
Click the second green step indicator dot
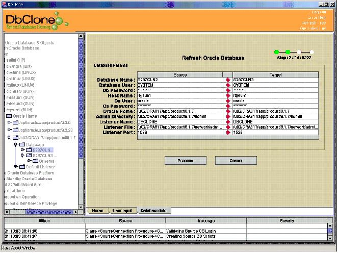[x=288, y=52]
